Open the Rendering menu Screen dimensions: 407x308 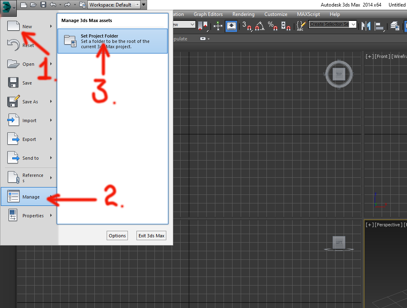click(244, 14)
